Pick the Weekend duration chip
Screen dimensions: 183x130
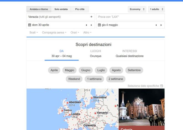(x=74, y=79)
